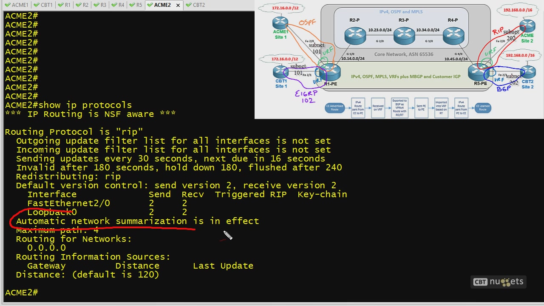The height and width of the screenshot is (306, 544).
Task: Open the R2 session tab
Action: point(82,5)
